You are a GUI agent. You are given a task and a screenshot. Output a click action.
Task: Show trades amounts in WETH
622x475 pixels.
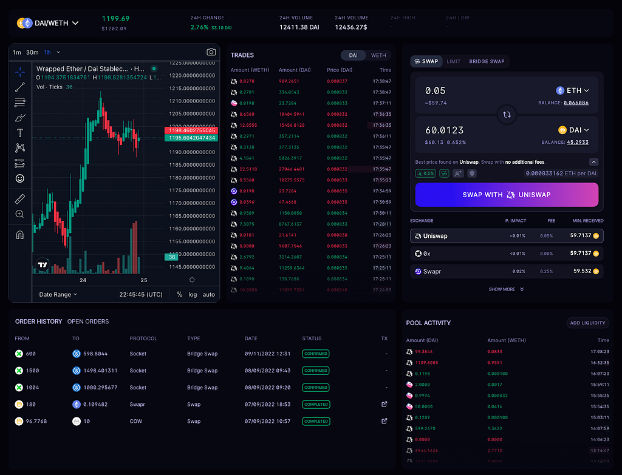click(378, 55)
